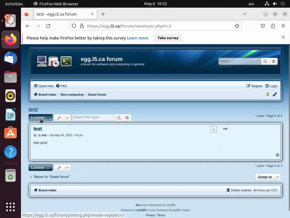The image size is (290, 218).
Task: Click the go-to-top arrow icon in post
Action: pyautogui.click(x=278, y=155)
